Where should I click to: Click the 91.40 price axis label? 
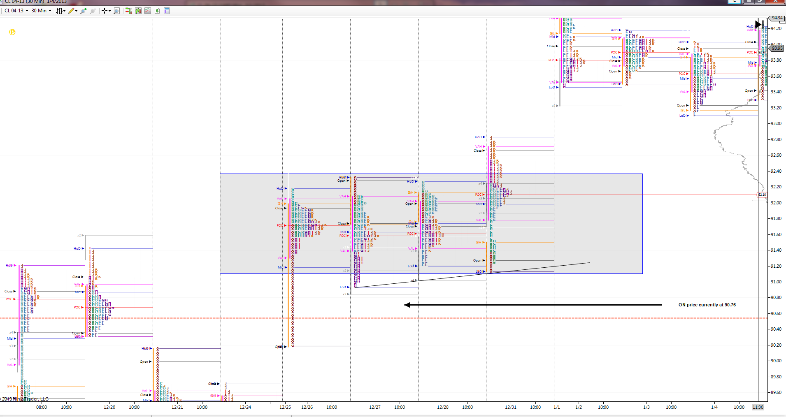click(x=776, y=250)
